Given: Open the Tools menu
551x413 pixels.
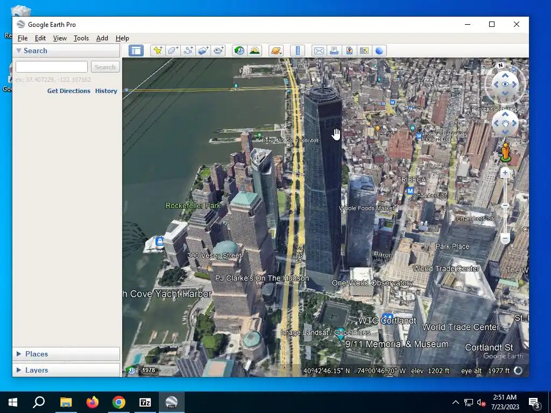Looking at the screenshot, I should pos(81,38).
